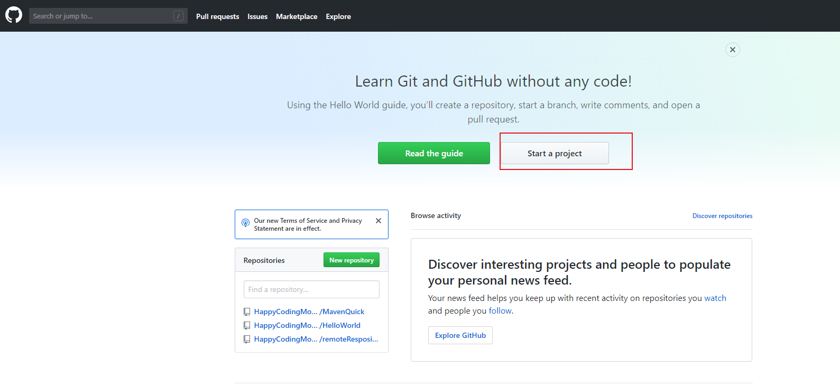Click the follow link

(500, 311)
